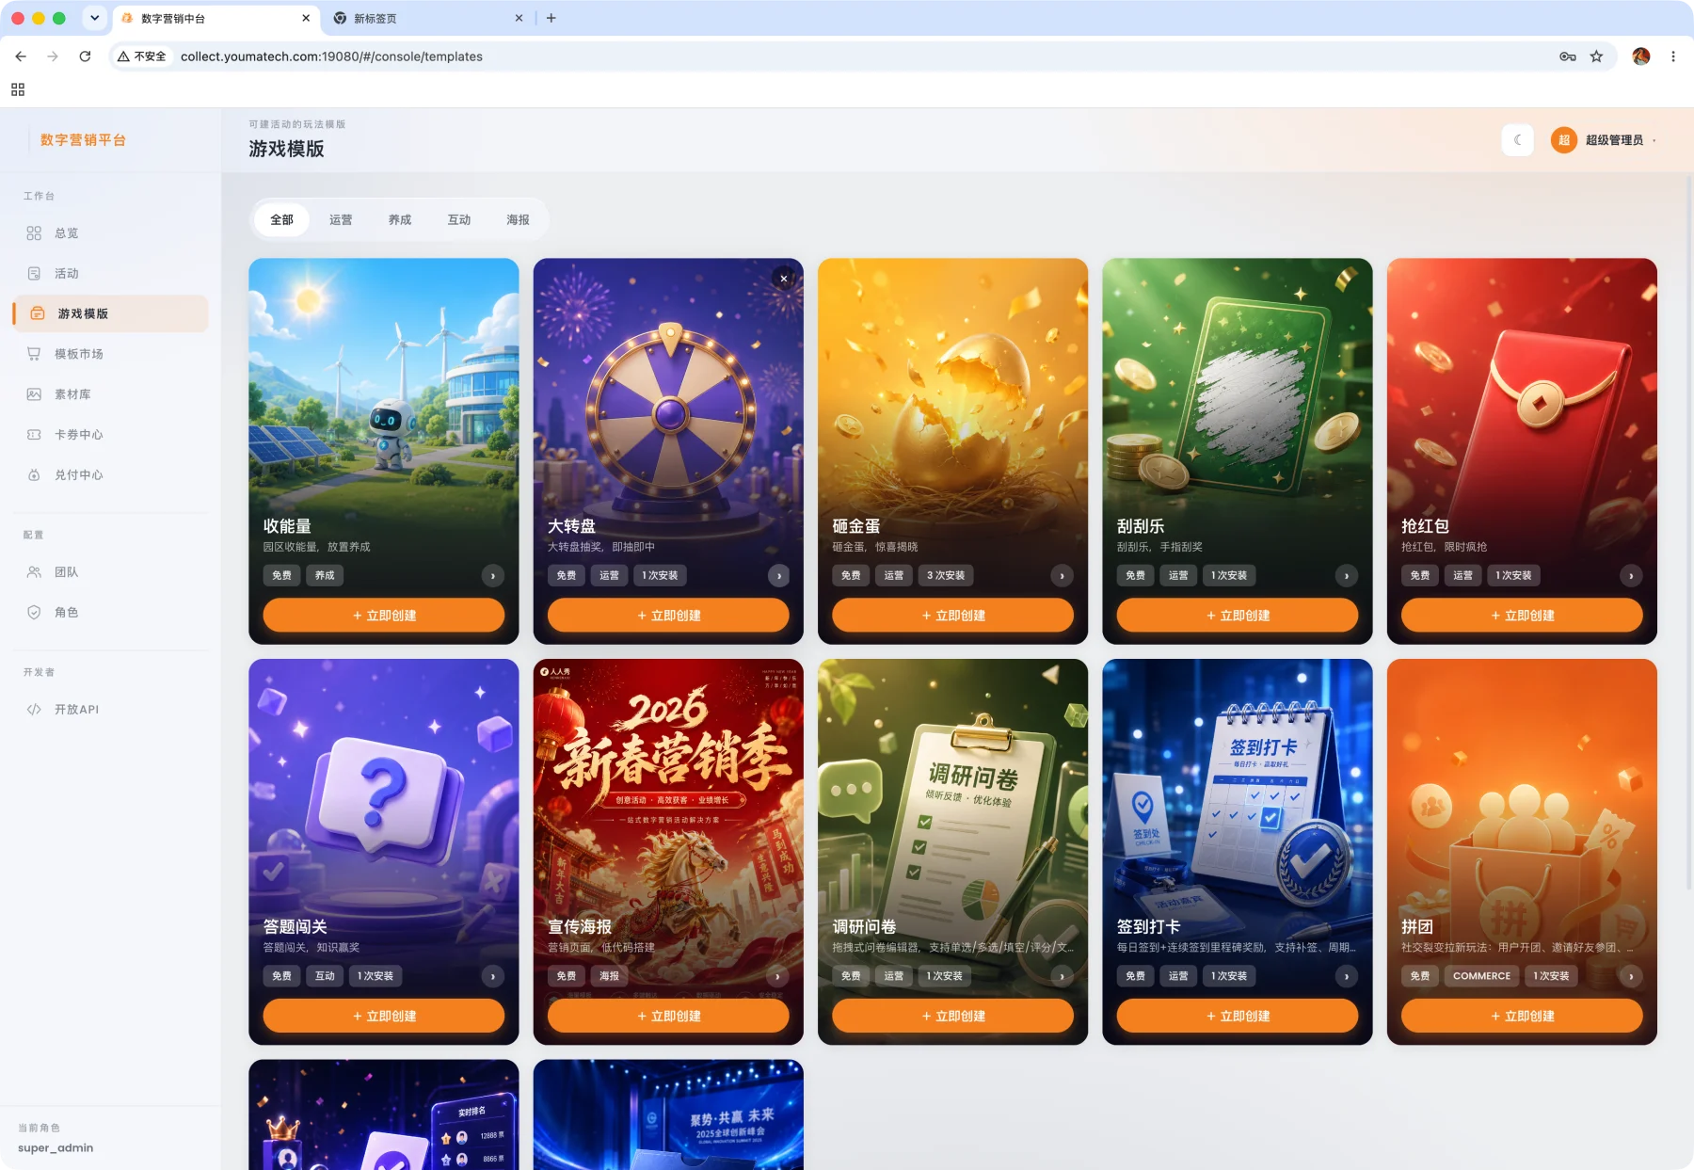Click the 3次安装 tag on 砸金蛋 card
Image resolution: width=1694 pixels, height=1170 pixels.
tap(946, 575)
